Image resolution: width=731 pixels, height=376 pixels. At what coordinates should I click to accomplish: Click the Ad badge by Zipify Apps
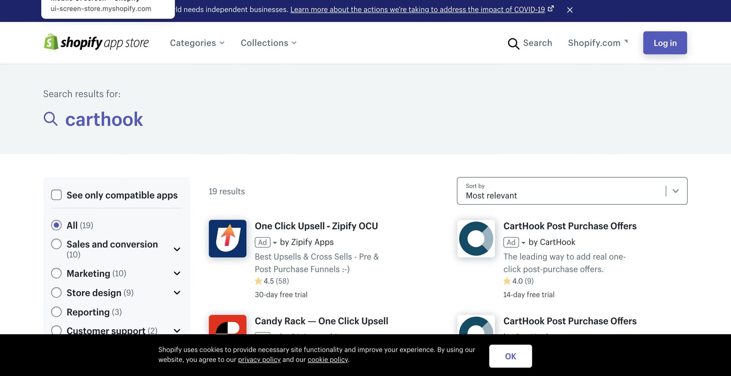click(x=262, y=242)
